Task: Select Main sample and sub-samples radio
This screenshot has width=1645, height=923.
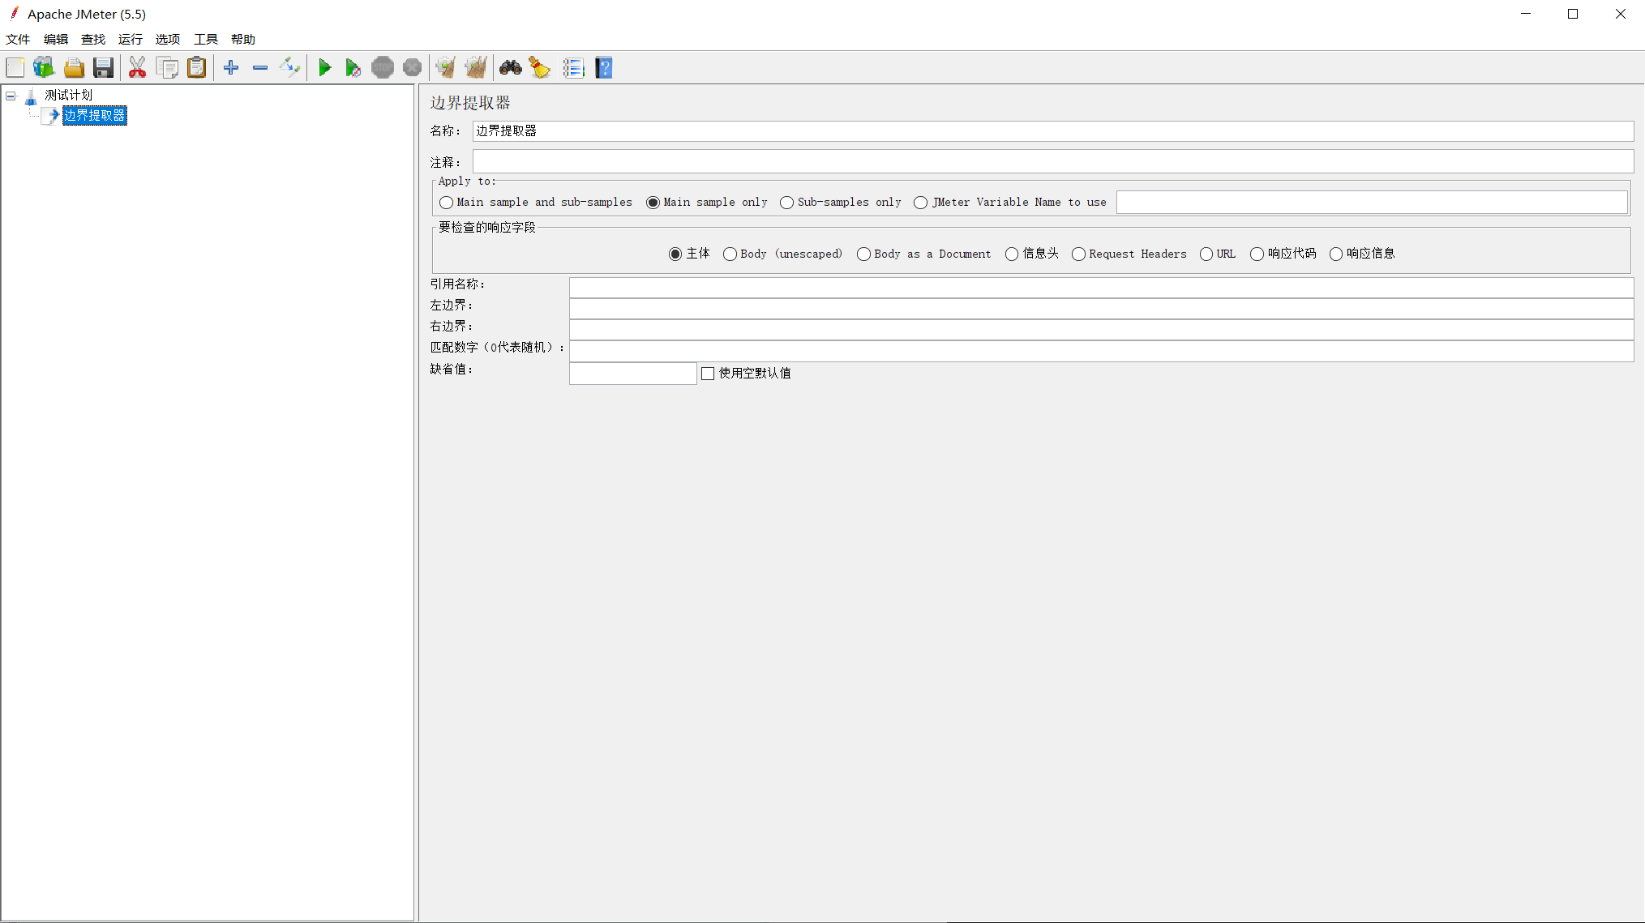Action: [447, 203]
